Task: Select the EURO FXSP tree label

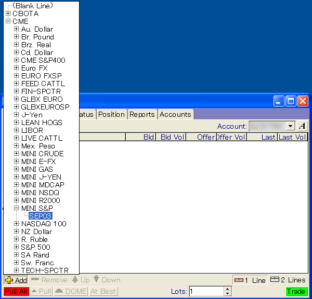Action: (42, 76)
